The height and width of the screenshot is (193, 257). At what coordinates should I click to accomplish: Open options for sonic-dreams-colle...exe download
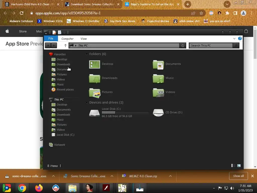click(53, 176)
